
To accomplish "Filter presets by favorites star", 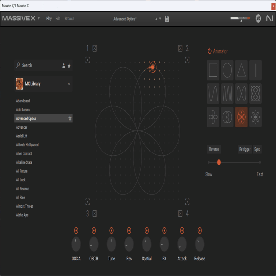I will [x=69, y=66].
